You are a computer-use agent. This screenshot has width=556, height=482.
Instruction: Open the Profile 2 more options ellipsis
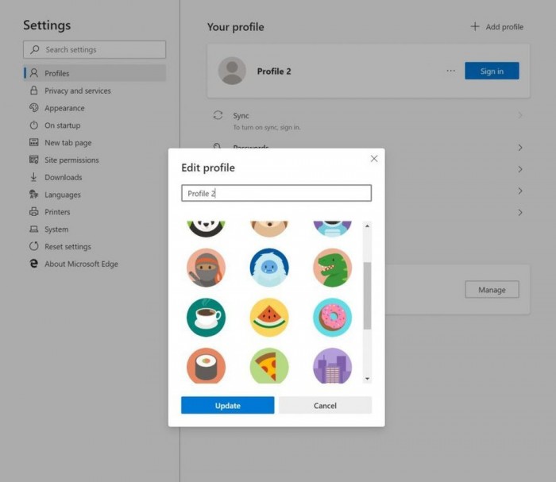[450, 71]
